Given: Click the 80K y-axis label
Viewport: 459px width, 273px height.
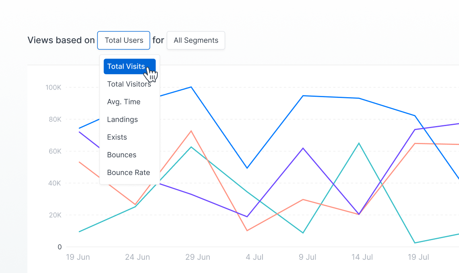Looking at the screenshot, I should pos(55,119).
